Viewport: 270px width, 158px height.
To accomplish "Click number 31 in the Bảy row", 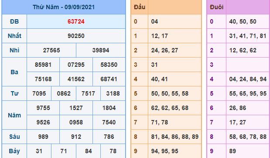I will 39,151.
